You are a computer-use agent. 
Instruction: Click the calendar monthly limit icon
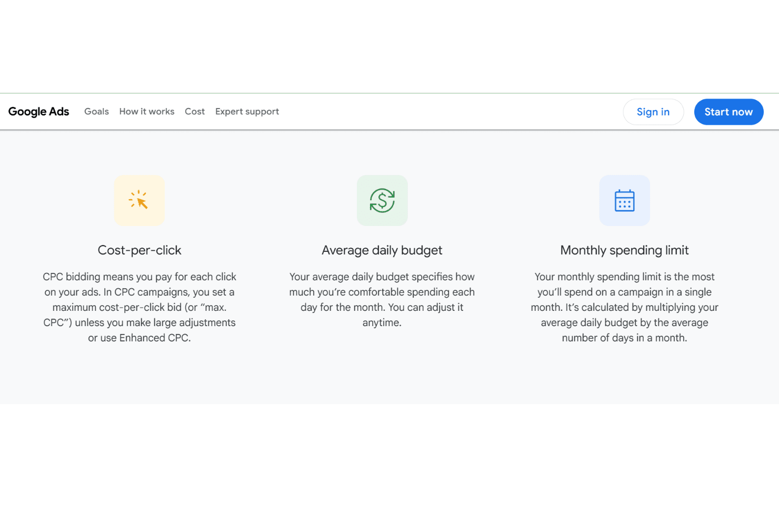(x=625, y=200)
